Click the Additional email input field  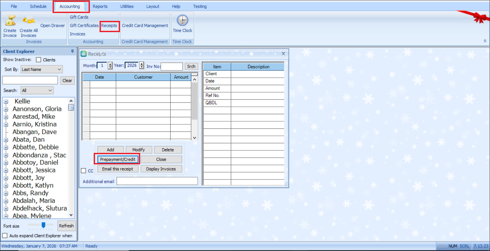[157, 181]
